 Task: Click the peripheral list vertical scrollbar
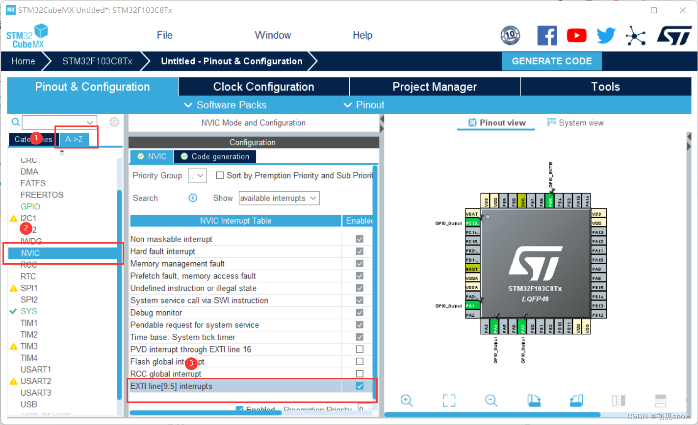click(x=119, y=294)
